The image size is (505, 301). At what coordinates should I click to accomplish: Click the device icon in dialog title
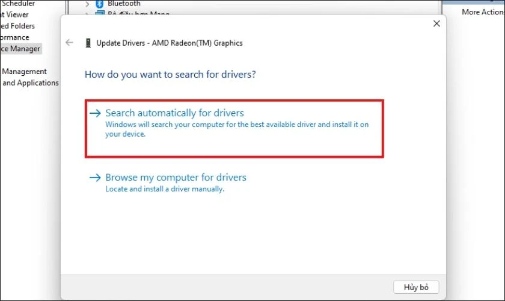(88, 43)
